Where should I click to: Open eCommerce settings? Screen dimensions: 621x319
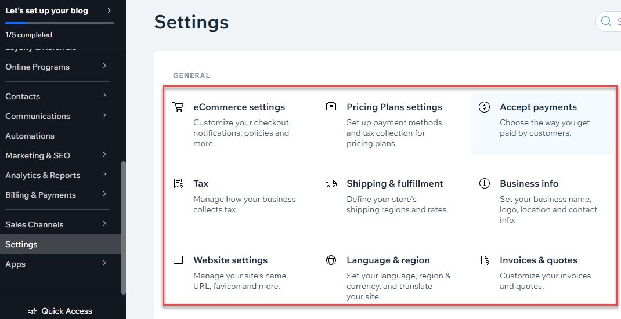pos(239,107)
